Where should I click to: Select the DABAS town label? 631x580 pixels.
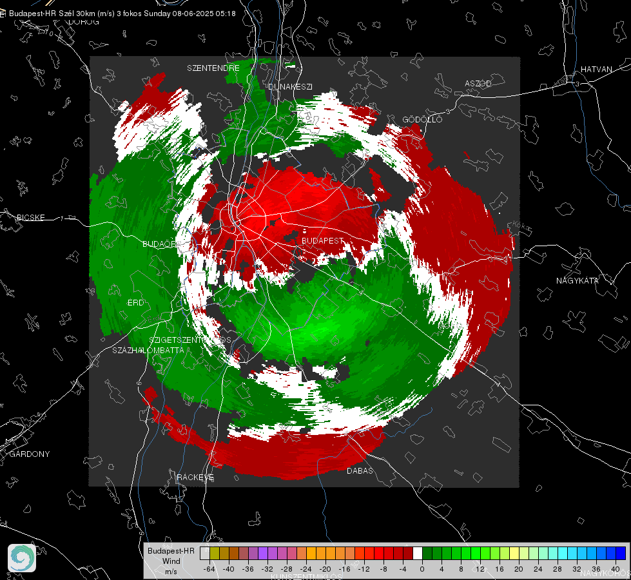(360, 470)
